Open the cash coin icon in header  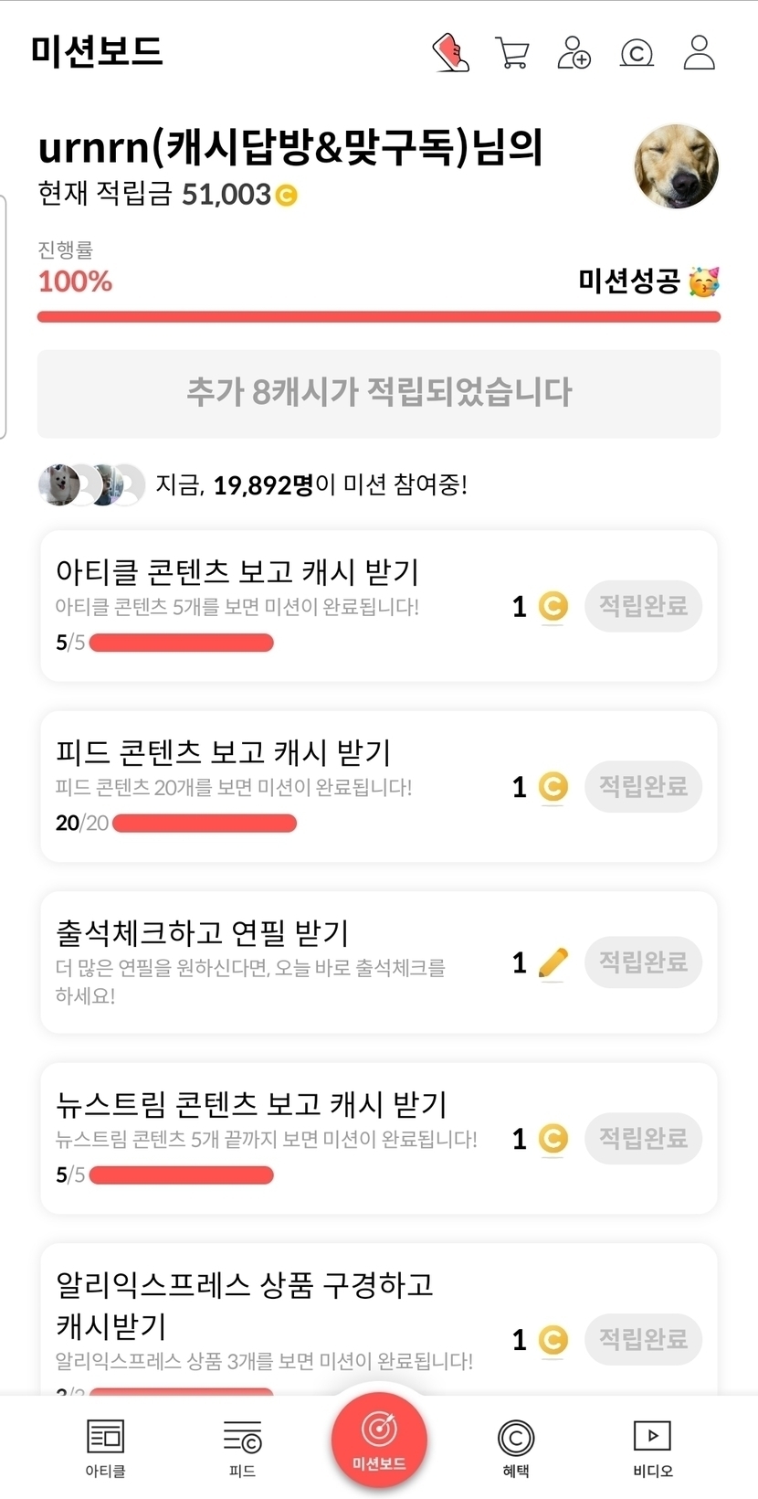pos(637,54)
